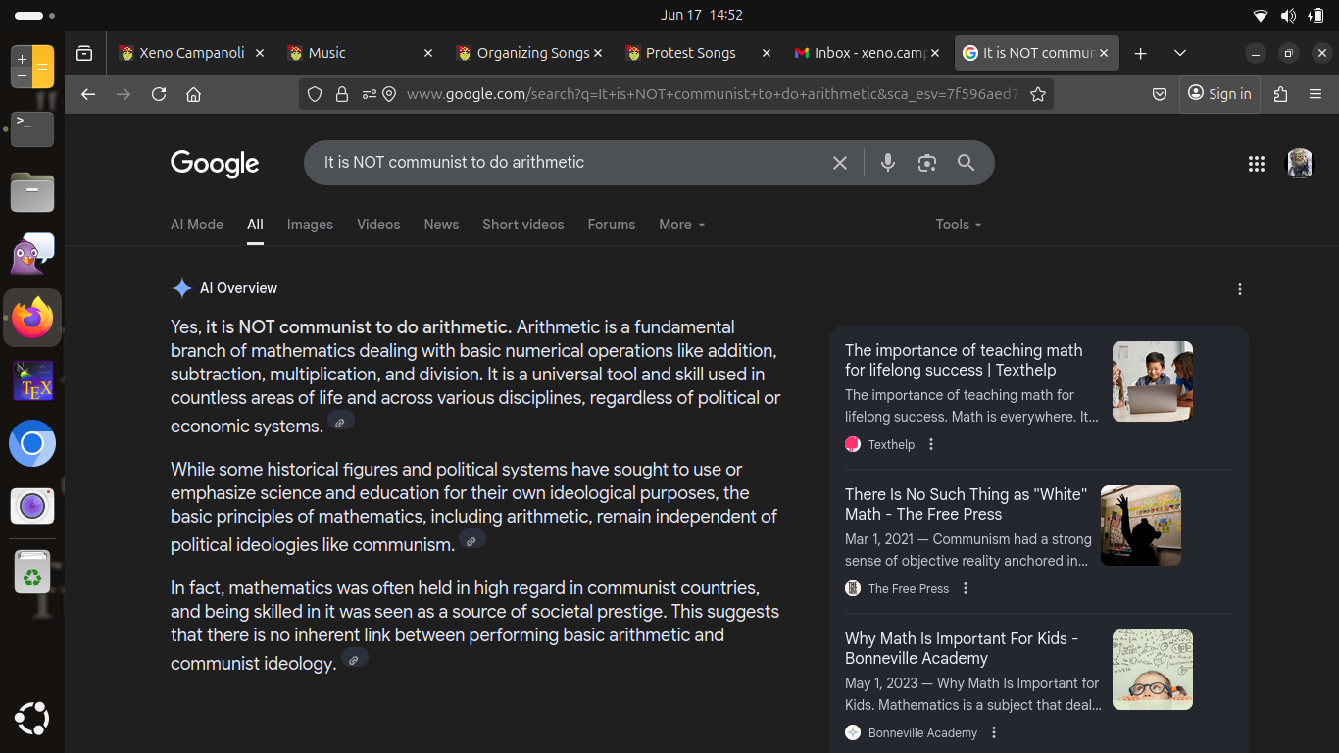The image size is (1339, 753).
Task: Open the Texthelp result options menu
Action: [x=931, y=444]
